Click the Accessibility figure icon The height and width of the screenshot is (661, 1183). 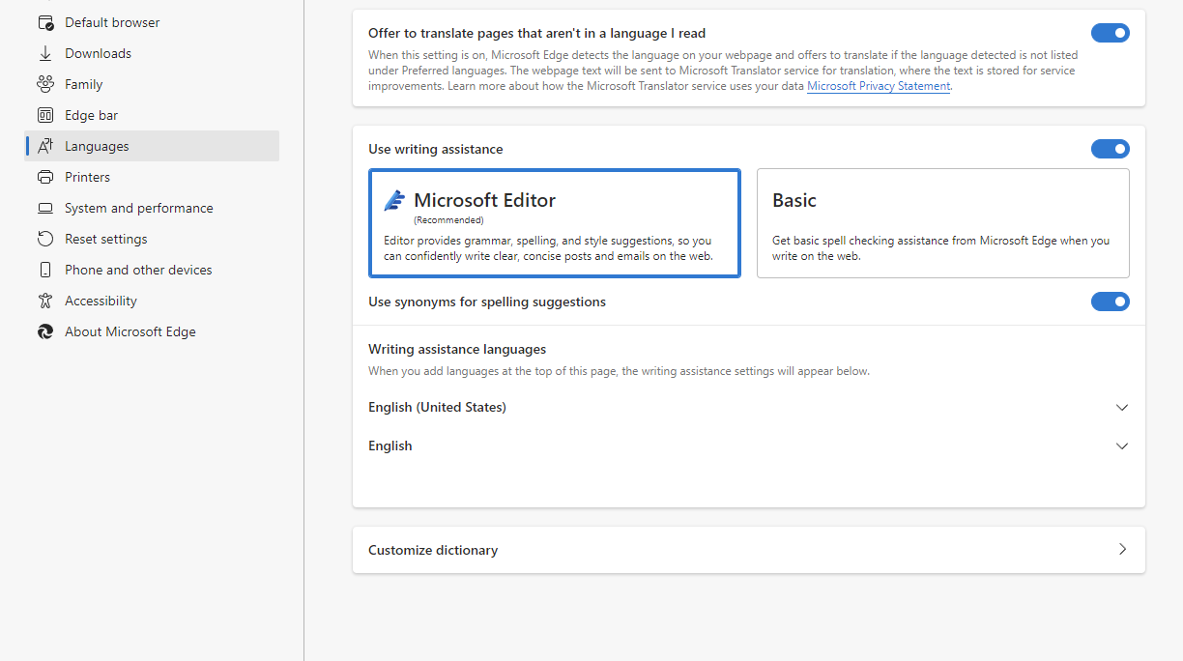pos(44,301)
